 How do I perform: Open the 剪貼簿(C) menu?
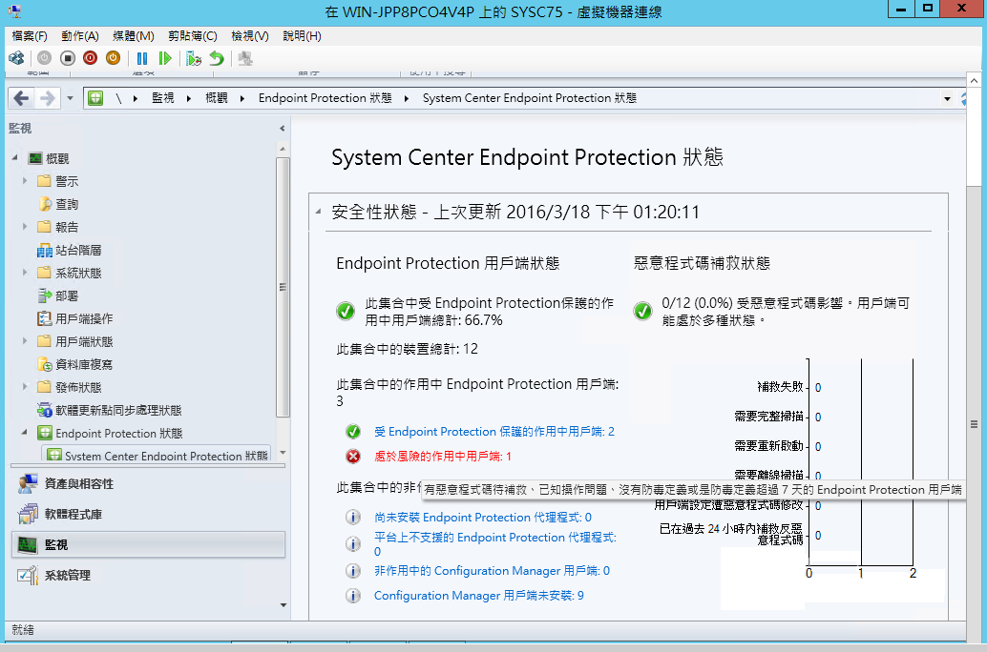193,36
